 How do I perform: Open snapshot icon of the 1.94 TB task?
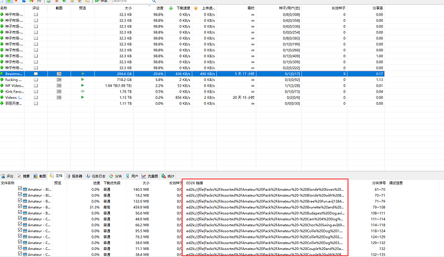pyautogui.click(x=59, y=85)
